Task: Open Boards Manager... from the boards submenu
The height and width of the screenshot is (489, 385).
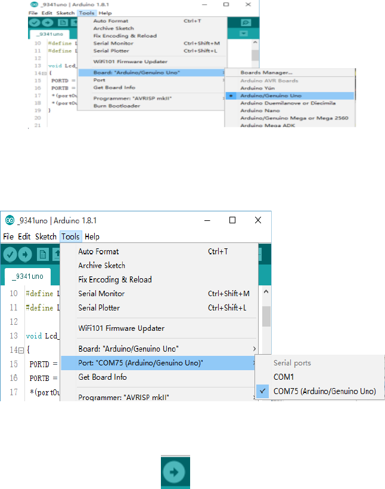Action: pyautogui.click(x=290, y=72)
